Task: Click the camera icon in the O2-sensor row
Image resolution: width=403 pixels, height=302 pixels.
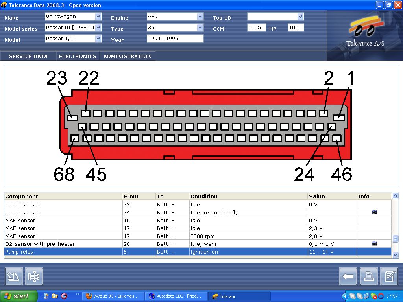Action: click(x=374, y=244)
